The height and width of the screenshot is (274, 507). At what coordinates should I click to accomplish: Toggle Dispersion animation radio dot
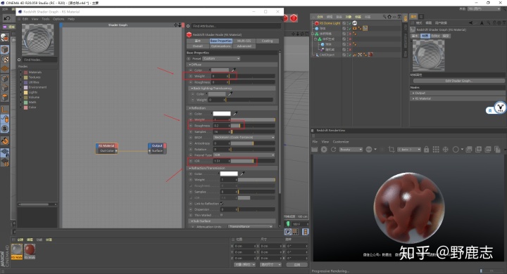191,209
